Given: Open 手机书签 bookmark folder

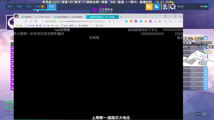Looking at the screenshot, I should (x=29, y=26).
